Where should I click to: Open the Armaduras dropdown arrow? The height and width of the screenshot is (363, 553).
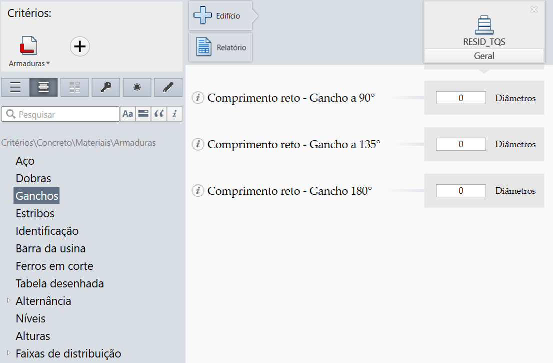(48, 63)
